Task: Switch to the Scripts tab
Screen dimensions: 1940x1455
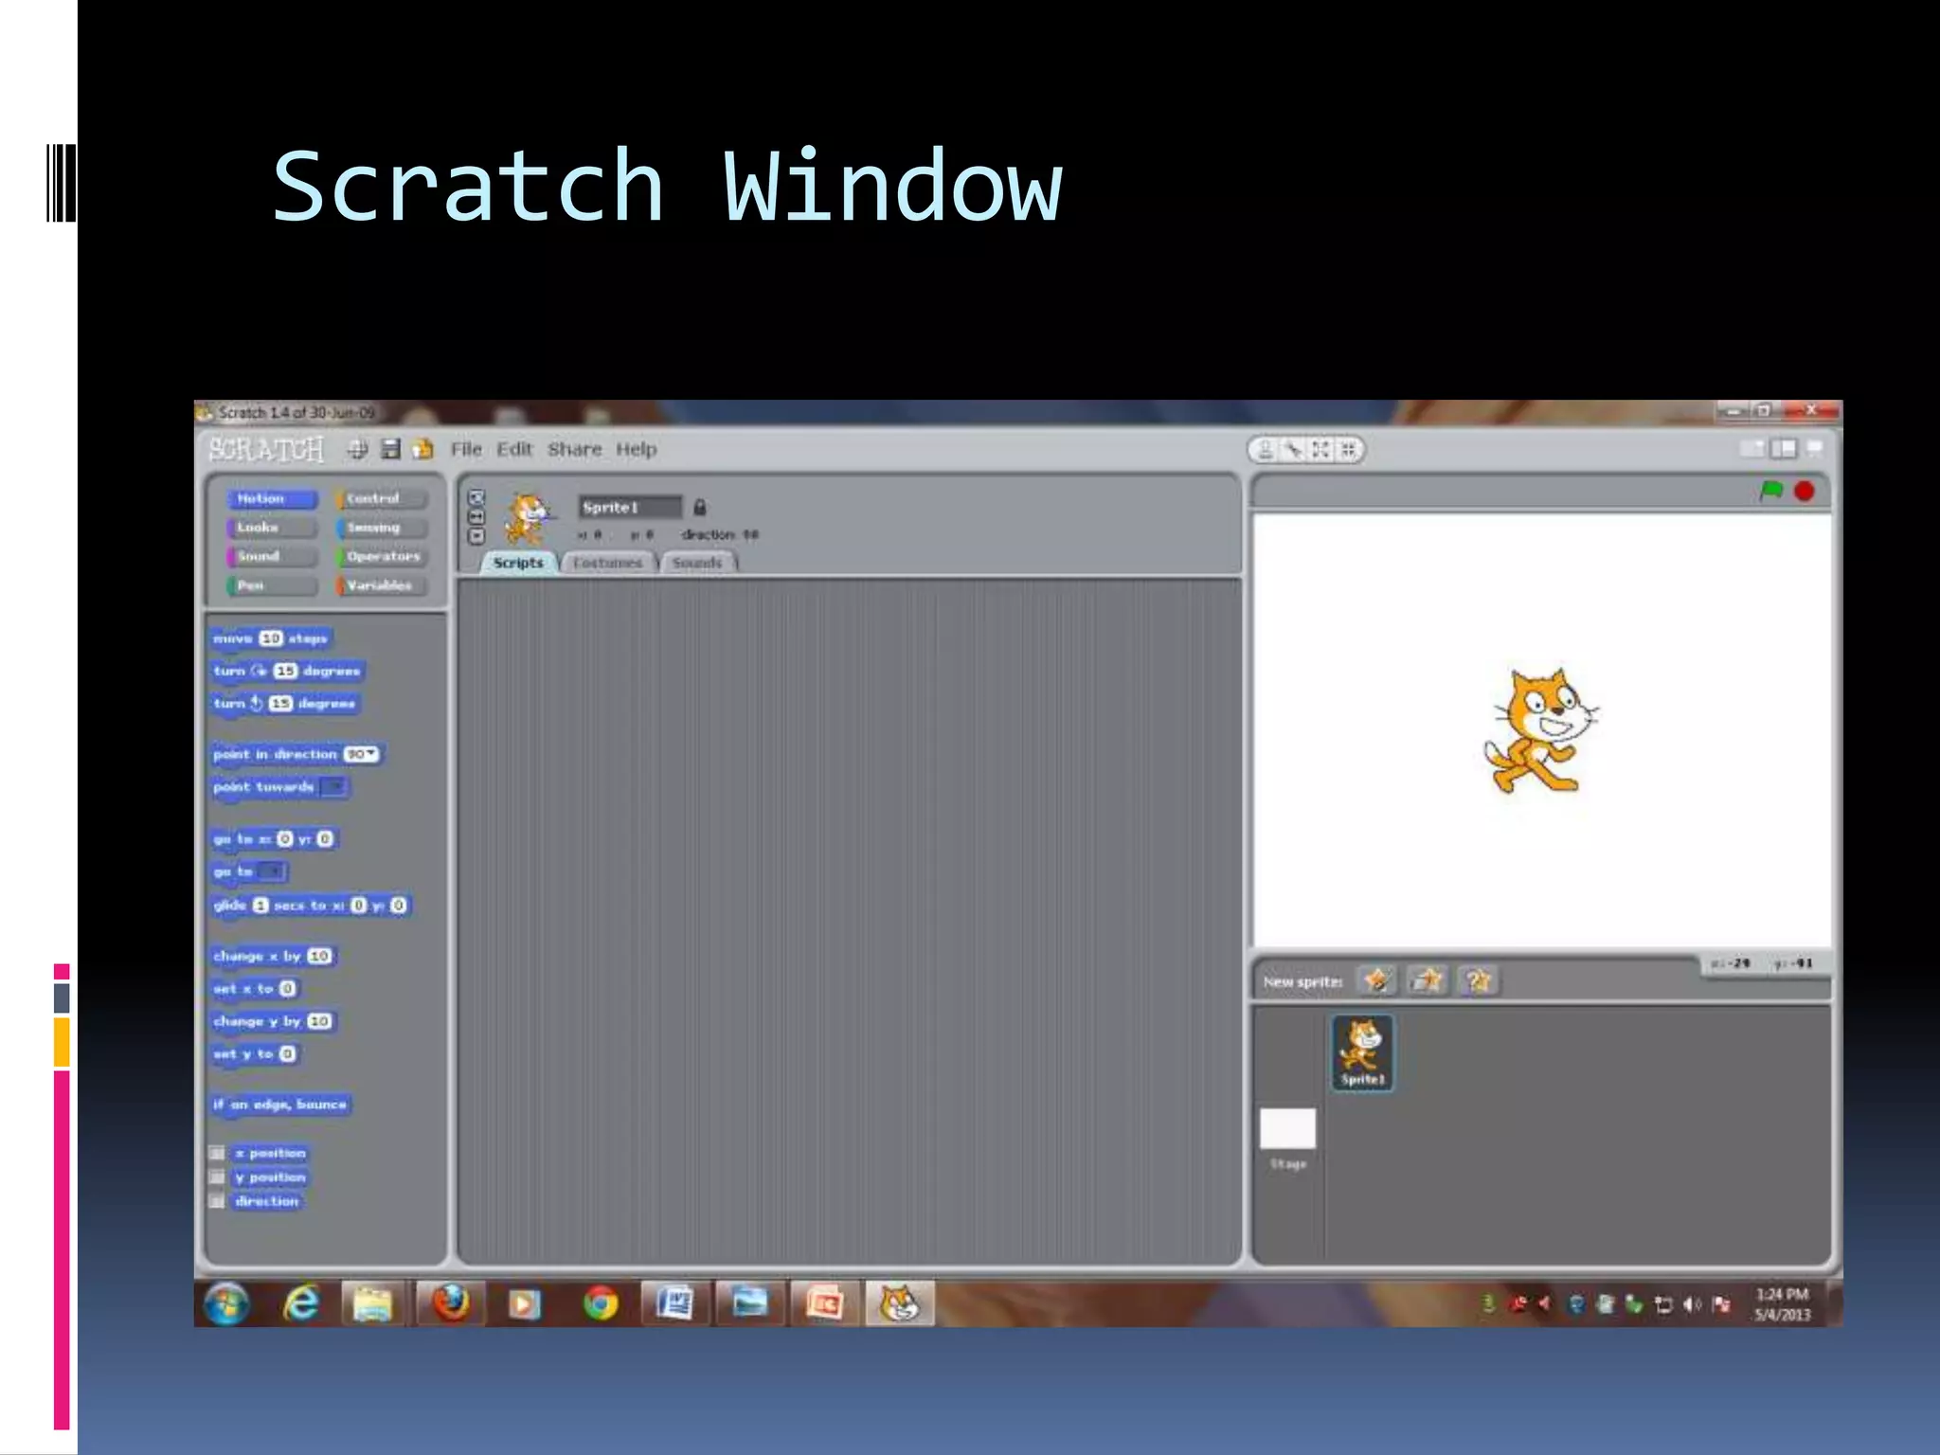Action: 518,563
